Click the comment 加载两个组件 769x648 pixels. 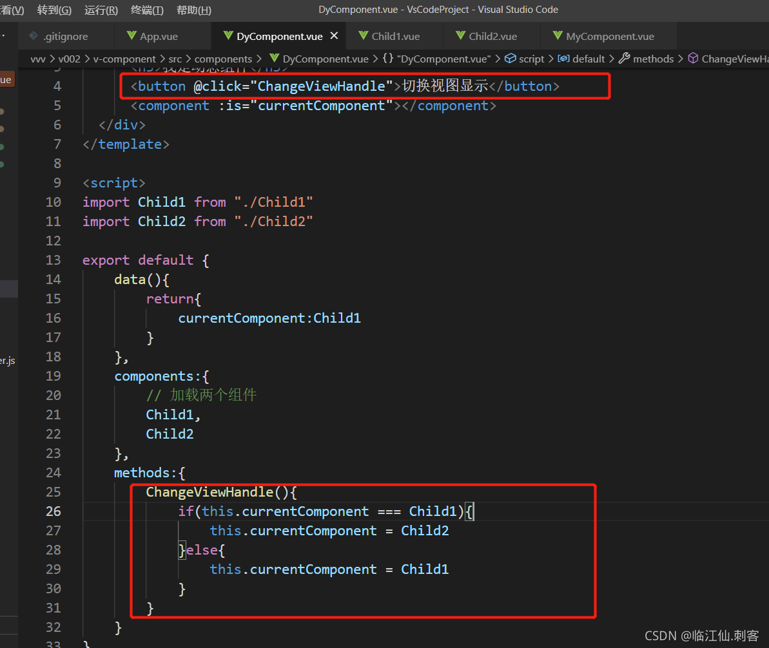point(201,395)
